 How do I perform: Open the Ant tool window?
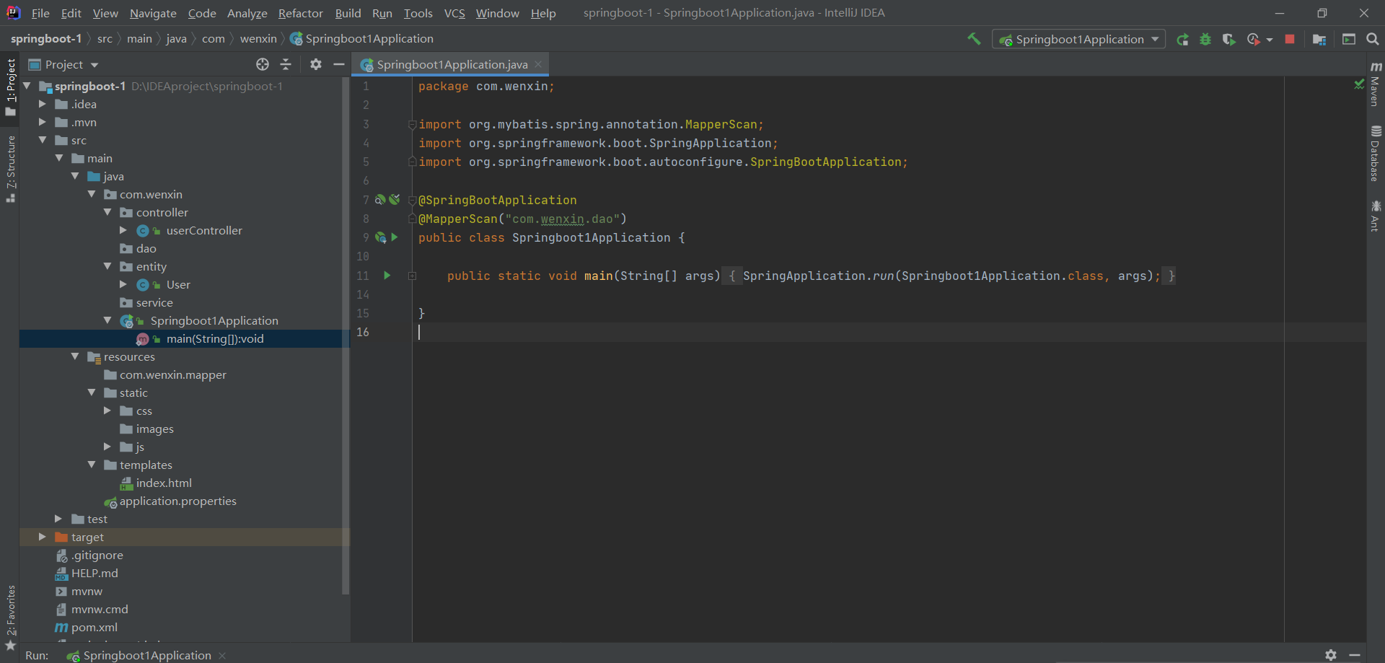1376,216
